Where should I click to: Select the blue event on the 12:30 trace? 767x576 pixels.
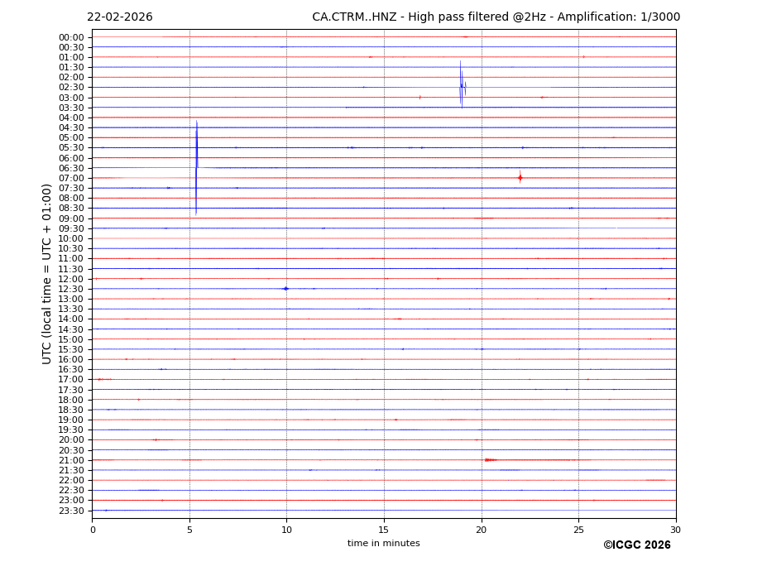pos(285,289)
